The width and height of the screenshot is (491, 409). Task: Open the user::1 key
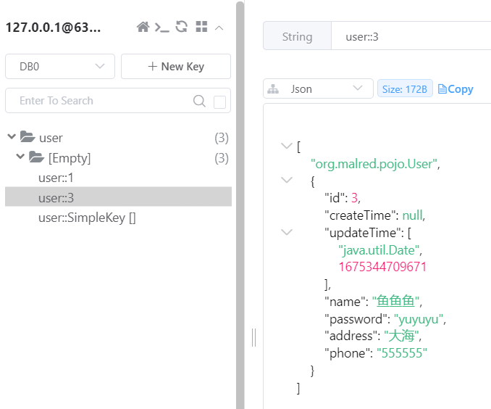(x=56, y=178)
